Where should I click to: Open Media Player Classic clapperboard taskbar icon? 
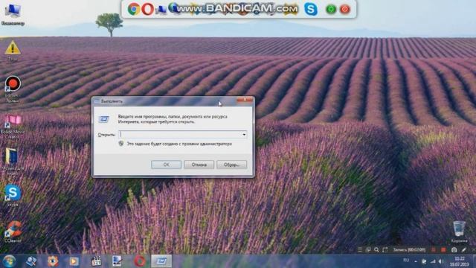click(96, 261)
